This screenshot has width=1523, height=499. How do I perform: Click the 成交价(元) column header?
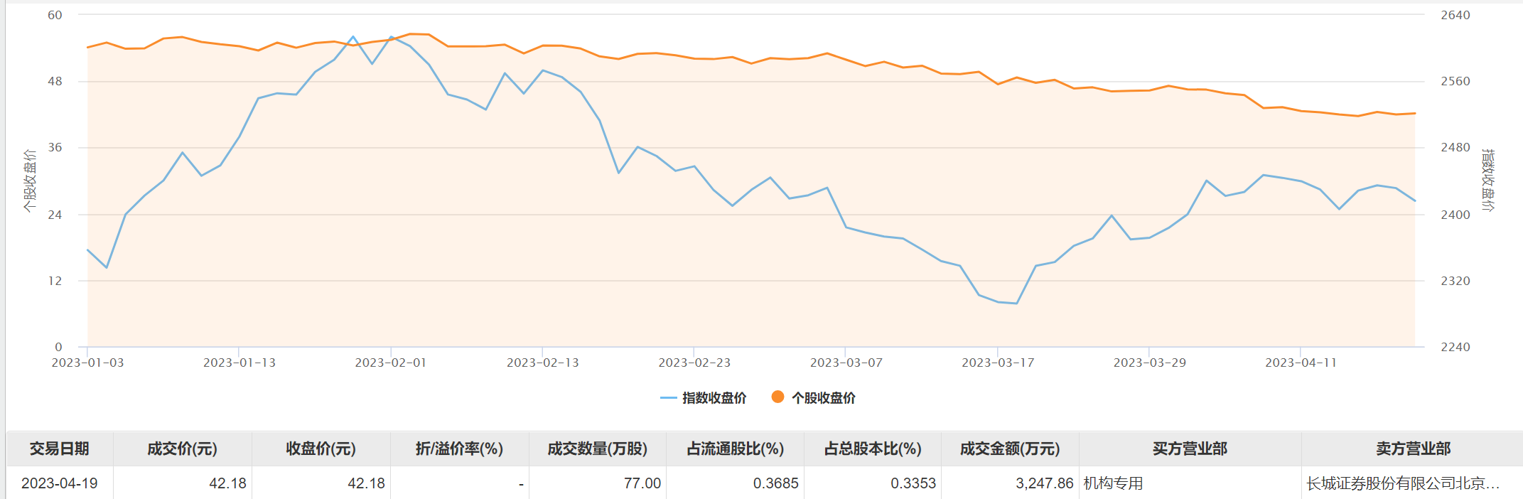point(182,449)
